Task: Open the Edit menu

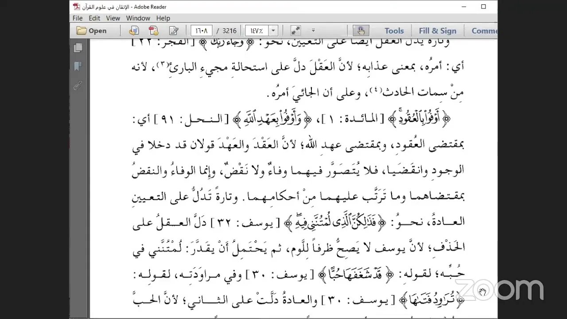Action: pos(94,18)
